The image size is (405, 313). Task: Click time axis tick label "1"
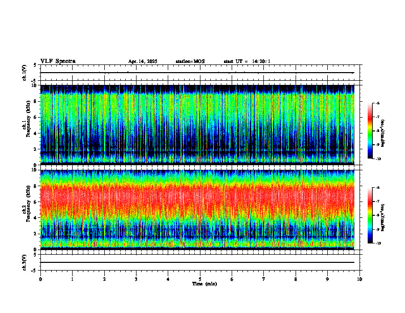pyautogui.click(x=72, y=279)
